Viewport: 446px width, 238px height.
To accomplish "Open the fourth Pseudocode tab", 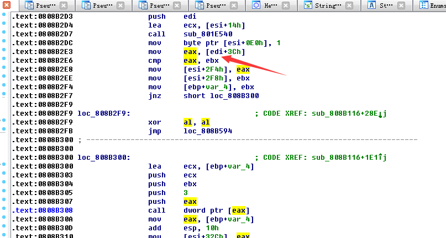I will (x=212, y=6).
